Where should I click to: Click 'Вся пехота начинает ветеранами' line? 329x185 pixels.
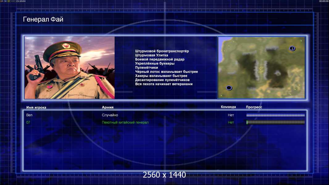tap(164, 84)
